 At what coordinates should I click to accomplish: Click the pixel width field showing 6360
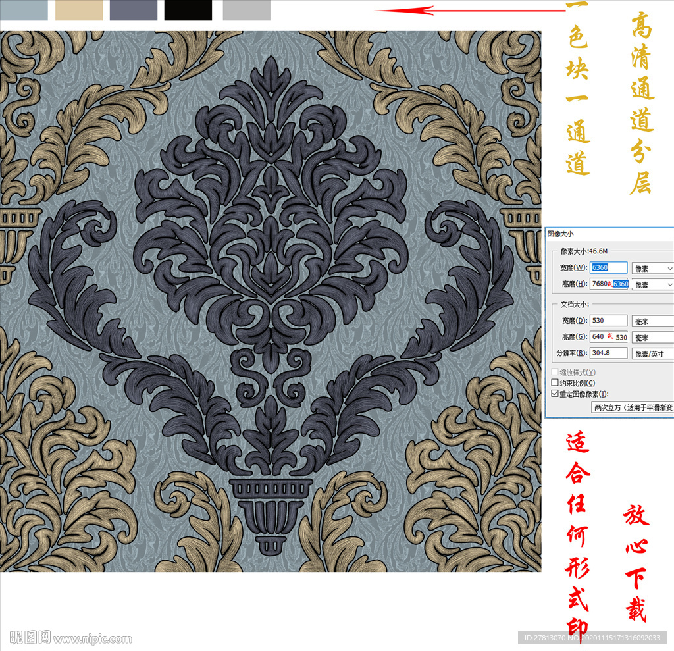click(x=608, y=267)
